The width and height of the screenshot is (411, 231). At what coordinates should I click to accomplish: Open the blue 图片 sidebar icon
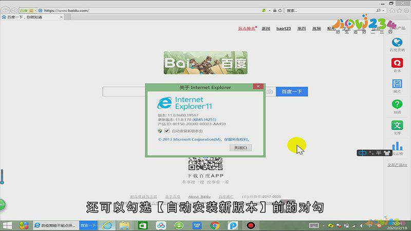click(397, 84)
